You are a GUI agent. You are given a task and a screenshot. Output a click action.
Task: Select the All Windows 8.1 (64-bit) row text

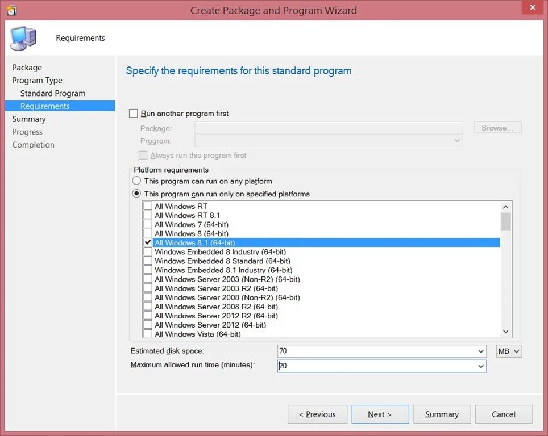tap(194, 242)
